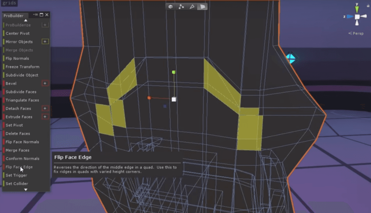Activate Face selection mode icon
This screenshot has width=371, height=213.
coord(203,7)
